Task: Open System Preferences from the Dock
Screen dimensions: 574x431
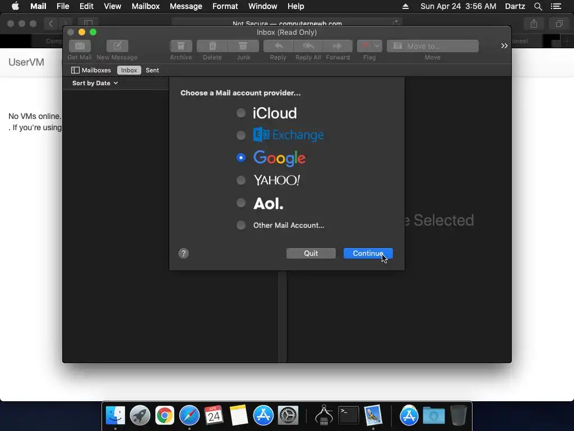Action: click(x=288, y=415)
